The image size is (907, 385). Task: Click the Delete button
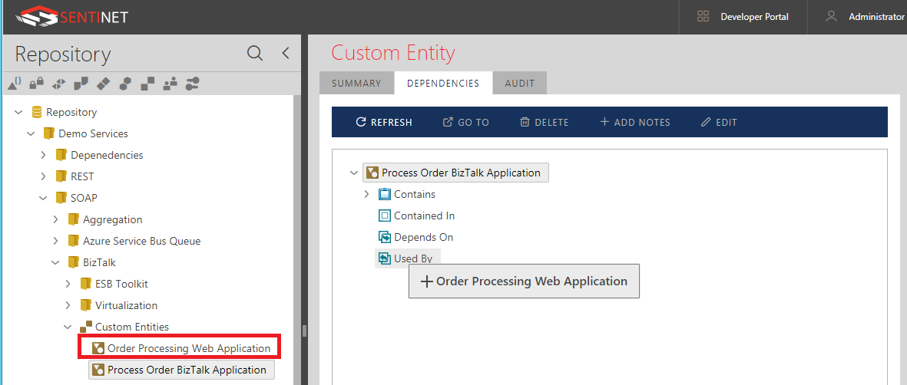(545, 122)
